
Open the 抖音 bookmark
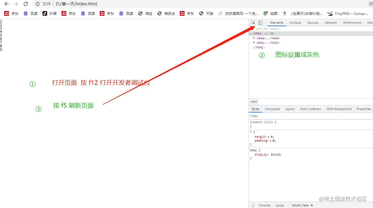[x=50, y=13]
